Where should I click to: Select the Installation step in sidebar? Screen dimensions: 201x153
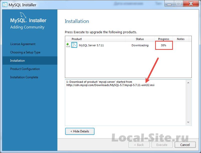point(30,60)
